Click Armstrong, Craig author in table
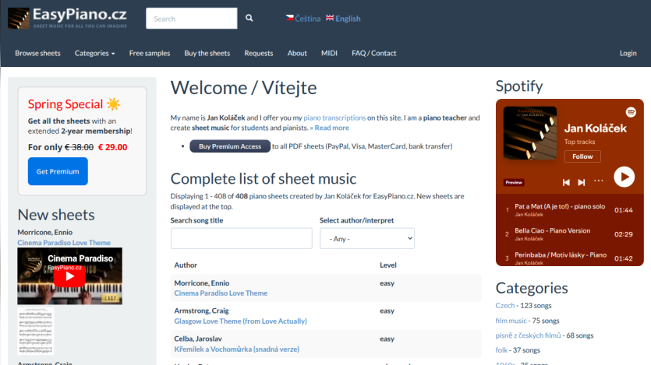The width and height of the screenshot is (651, 365). tap(201, 311)
